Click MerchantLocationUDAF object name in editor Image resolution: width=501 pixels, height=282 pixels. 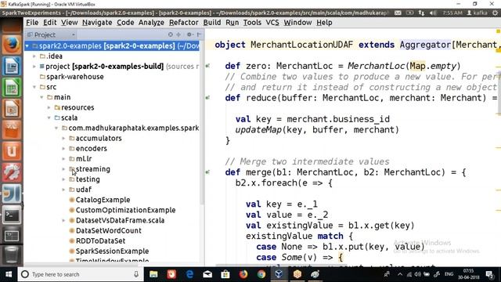click(301, 45)
